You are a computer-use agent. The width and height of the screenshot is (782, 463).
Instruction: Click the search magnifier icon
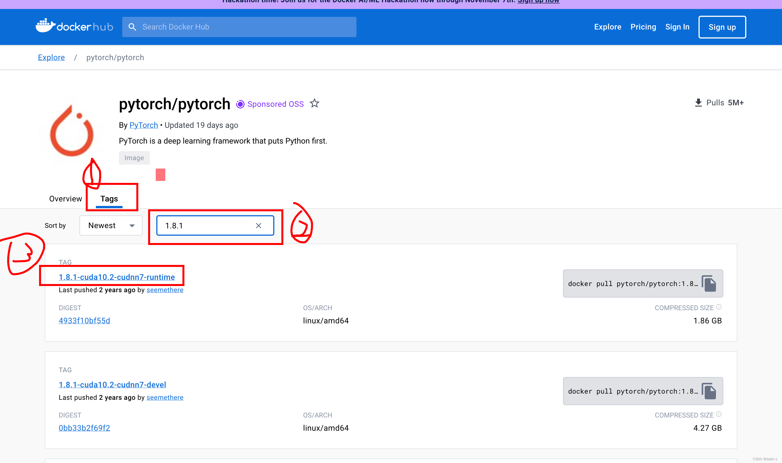point(132,27)
